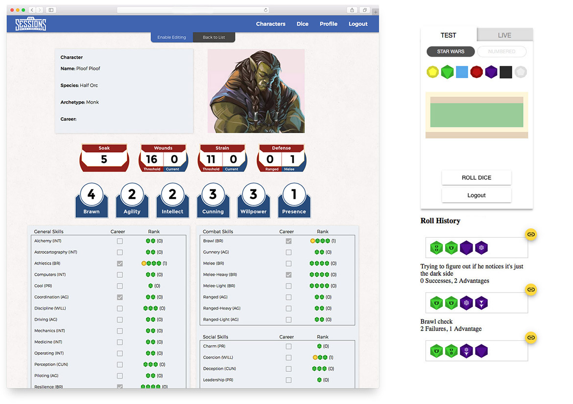
Task: Add the black setback die
Action: (506, 72)
